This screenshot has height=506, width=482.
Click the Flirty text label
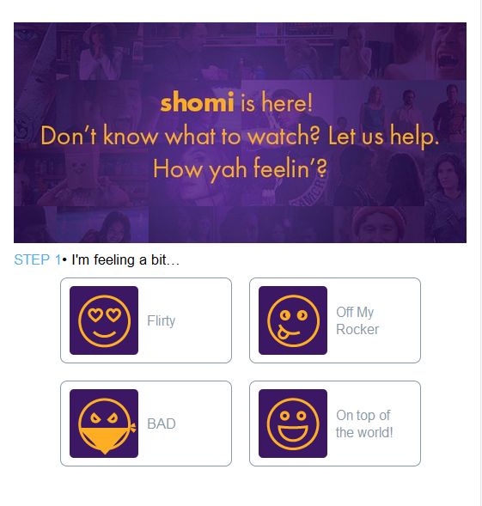(162, 320)
